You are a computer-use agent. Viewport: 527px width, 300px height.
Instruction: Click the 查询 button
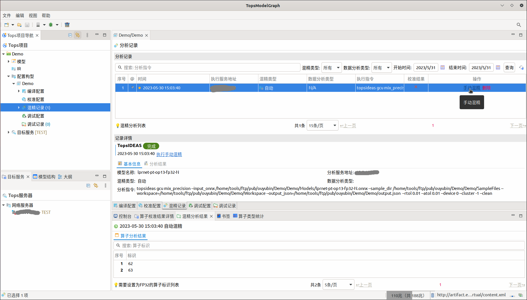509,68
